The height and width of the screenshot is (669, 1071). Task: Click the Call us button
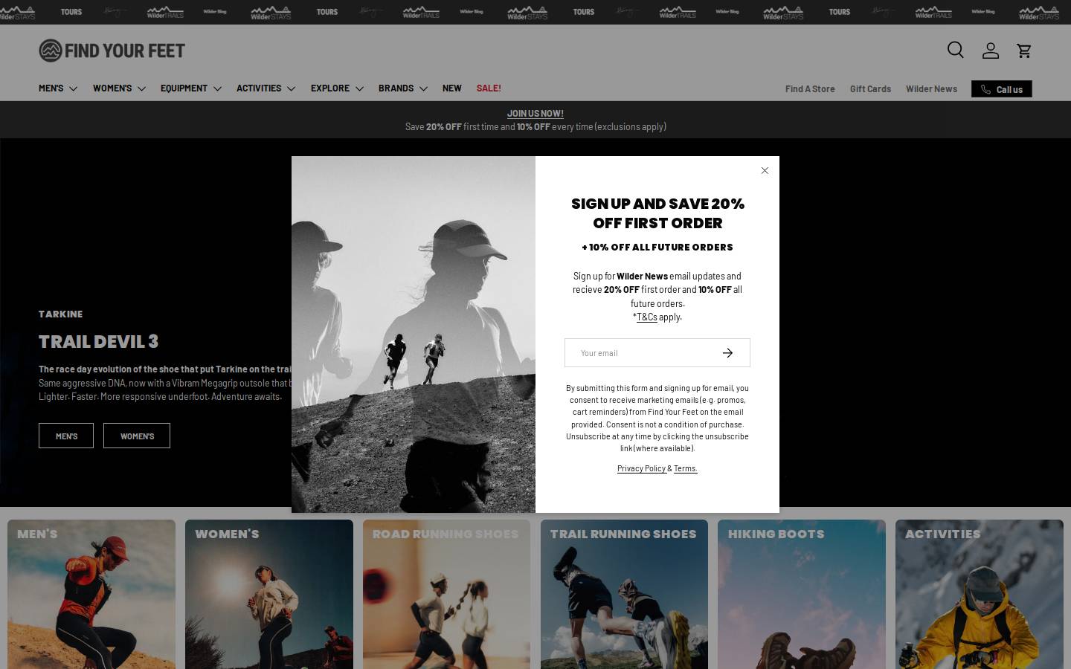click(x=1001, y=89)
